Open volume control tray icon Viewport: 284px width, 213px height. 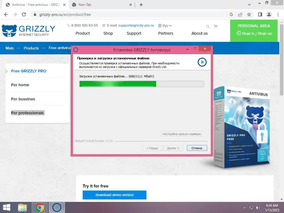pyautogui.click(x=258, y=208)
